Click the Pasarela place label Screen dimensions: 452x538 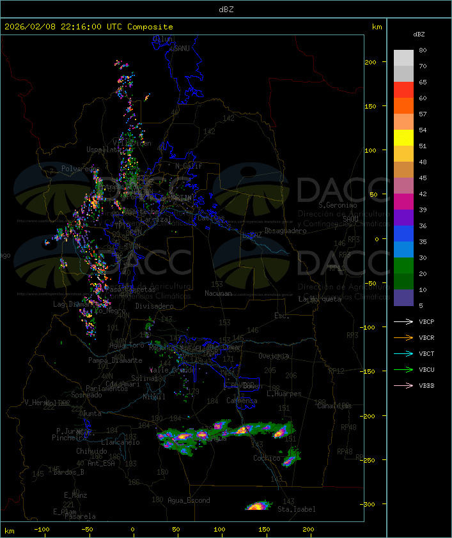pos(80,516)
